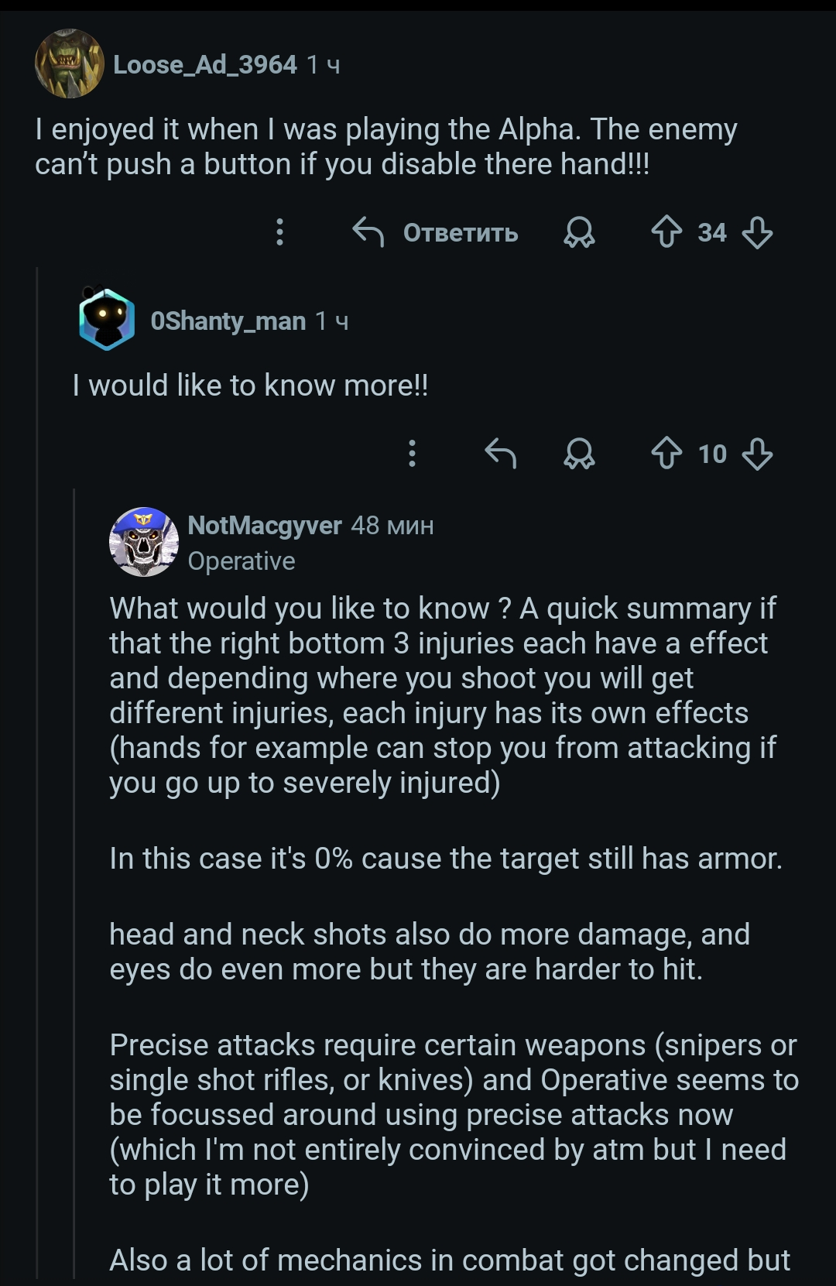Visit the NotMacgyver username profile
836x1286 pixels.
coord(265,525)
